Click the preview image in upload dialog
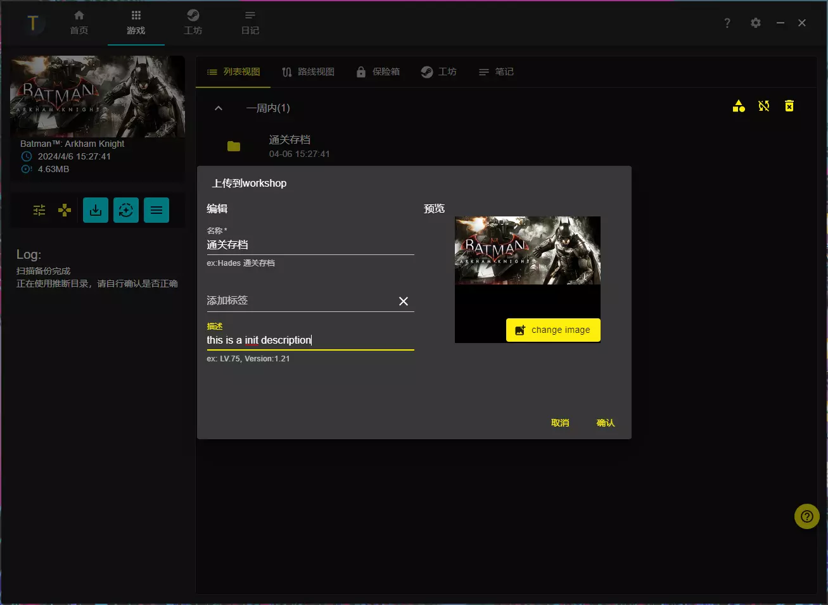This screenshot has width=828, height=605. pos(528,251)
